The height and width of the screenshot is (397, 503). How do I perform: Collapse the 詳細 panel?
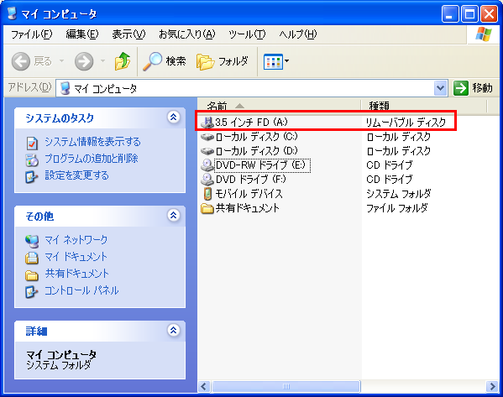point(173,330)
